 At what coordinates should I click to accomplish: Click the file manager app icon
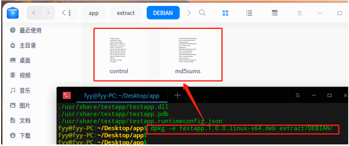13,13
